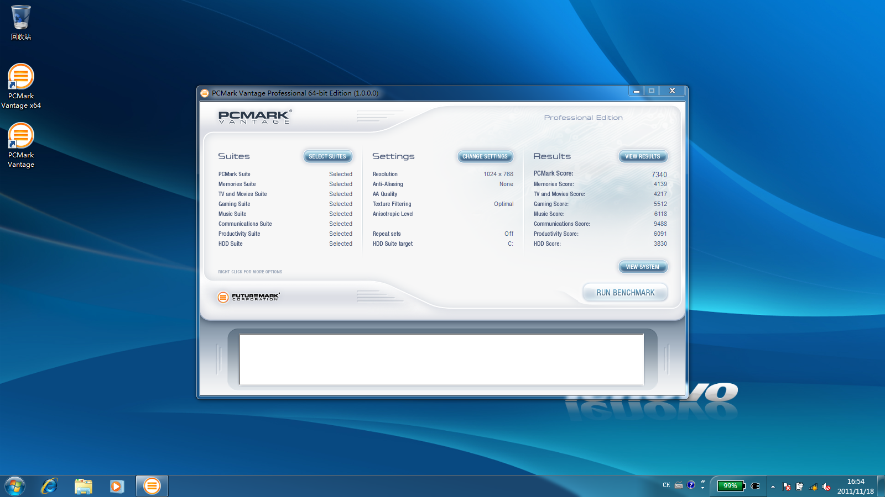This screenshot has width=885, height=497.
Task: Select the 32-bit PCMark Vantage desktop shortcut
Action: point(21,146)
